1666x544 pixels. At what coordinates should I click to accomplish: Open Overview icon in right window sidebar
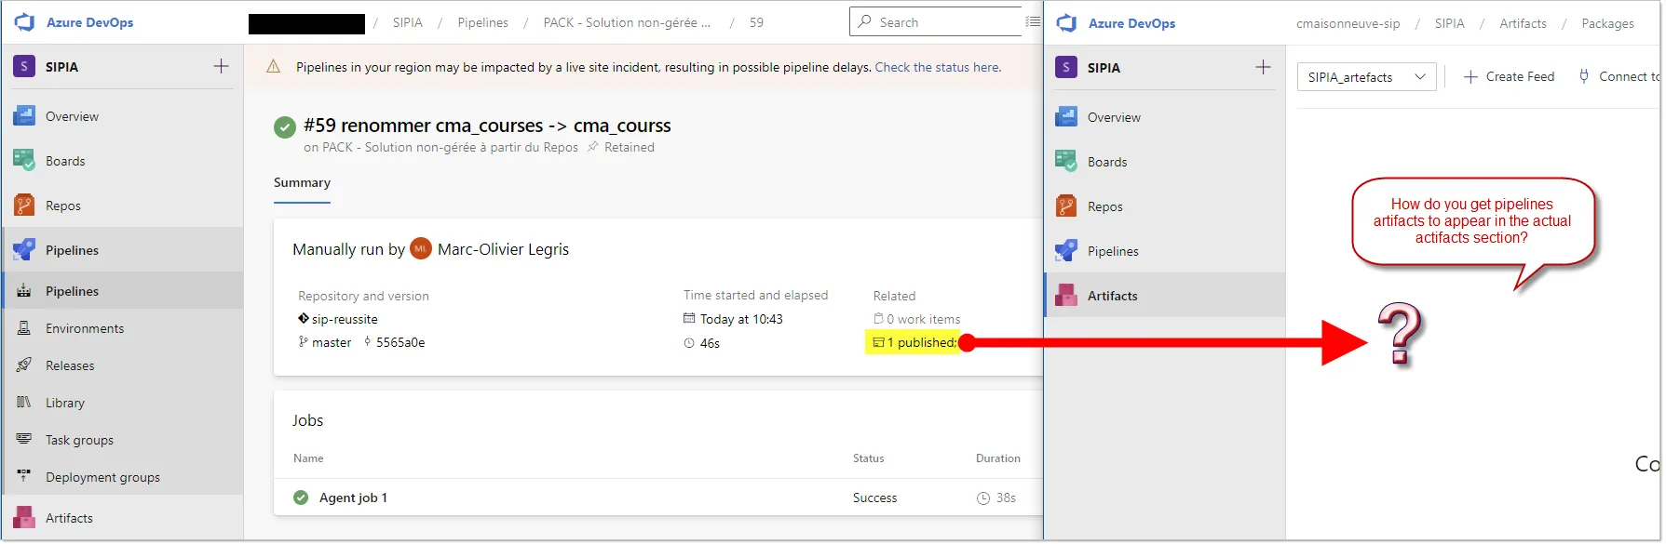(x=1066, y=117)
